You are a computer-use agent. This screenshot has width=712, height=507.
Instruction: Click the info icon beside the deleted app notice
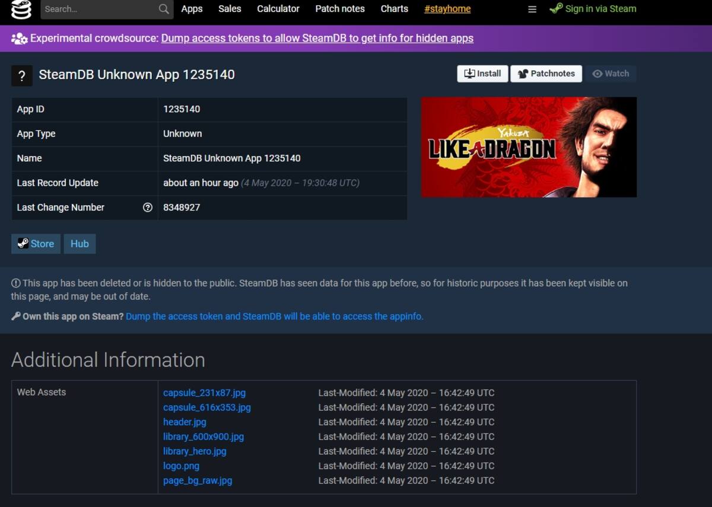(x=16, y=283)
